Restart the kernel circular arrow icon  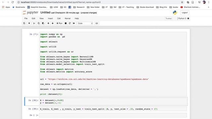70,23
